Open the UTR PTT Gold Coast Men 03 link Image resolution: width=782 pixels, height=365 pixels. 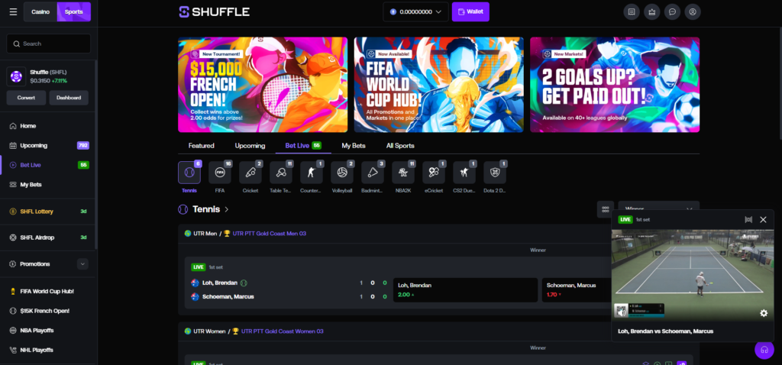[x=270, y=234]
